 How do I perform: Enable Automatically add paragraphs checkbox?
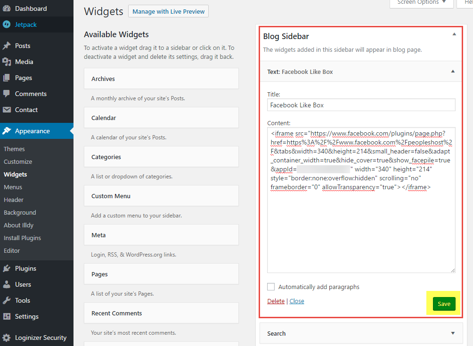coord(271,287)
